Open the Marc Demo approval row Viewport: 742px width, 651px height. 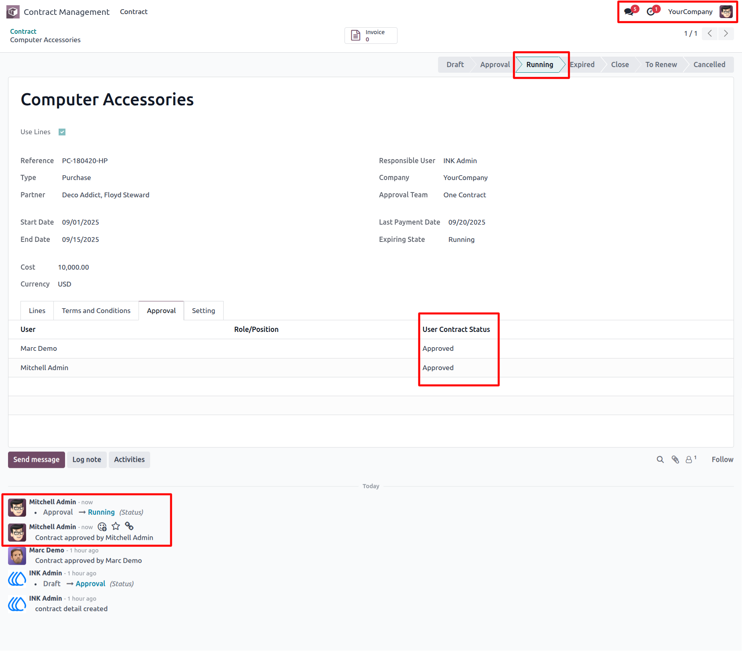371,348
